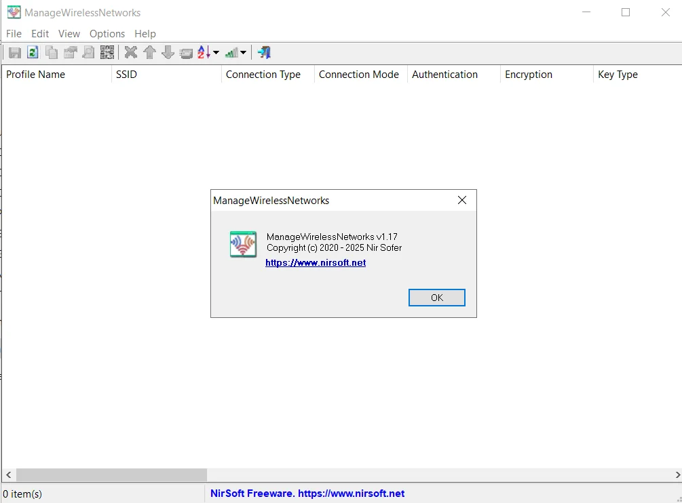This screenshot has height=503, width=682.
Task: Open the A-Z sort dropdown arrow
Action: click(x=216, y=53)
